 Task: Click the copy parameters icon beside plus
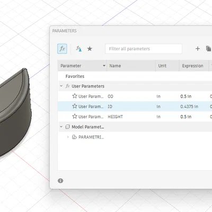[209, 49]
